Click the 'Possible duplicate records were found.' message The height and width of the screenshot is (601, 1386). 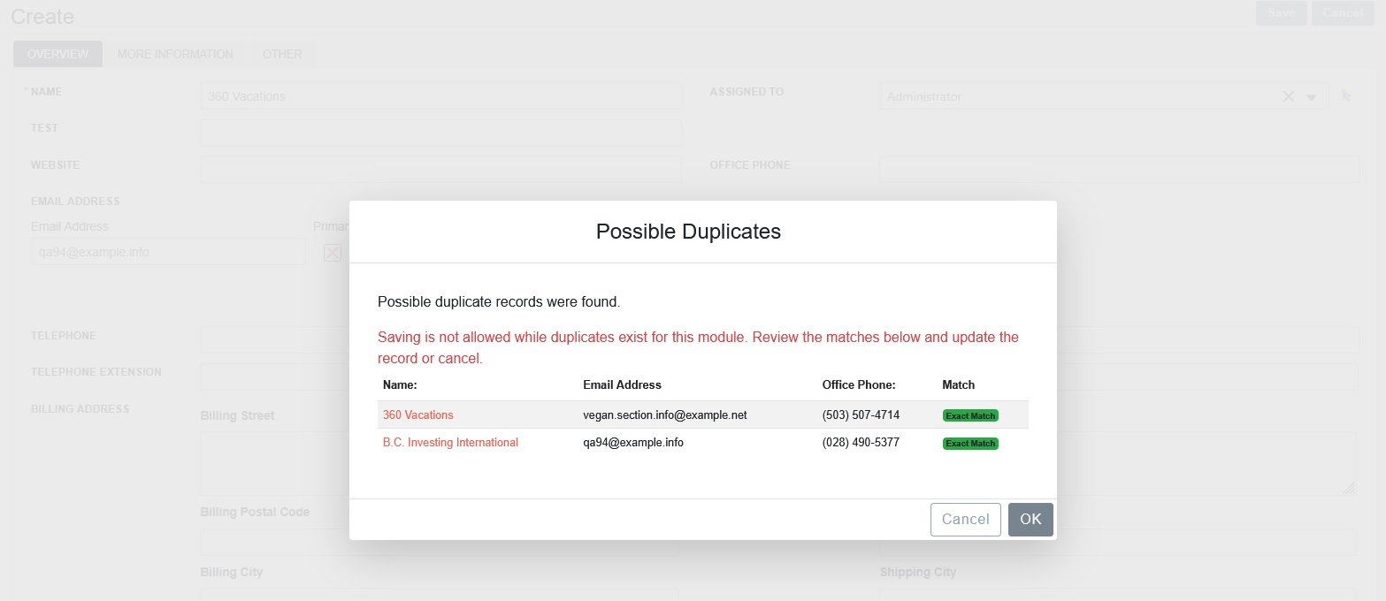point(499,301)
